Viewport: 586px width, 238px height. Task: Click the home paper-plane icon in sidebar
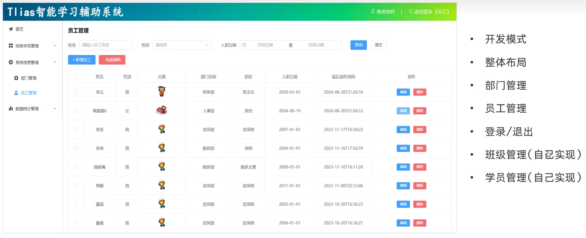11,29
